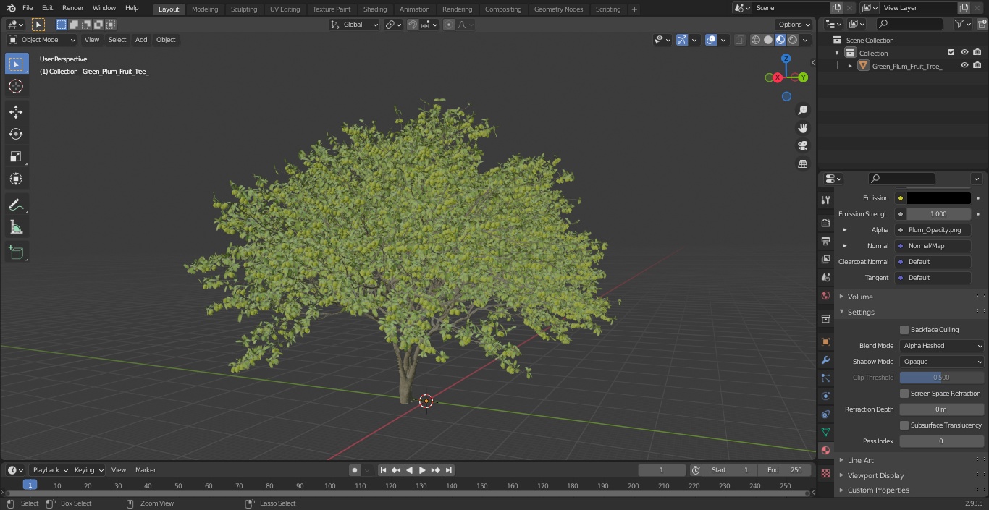Choose the Annotate tool
Viewport: 989px width, 510px height.
pyautogui.click(x=16, y=205)
